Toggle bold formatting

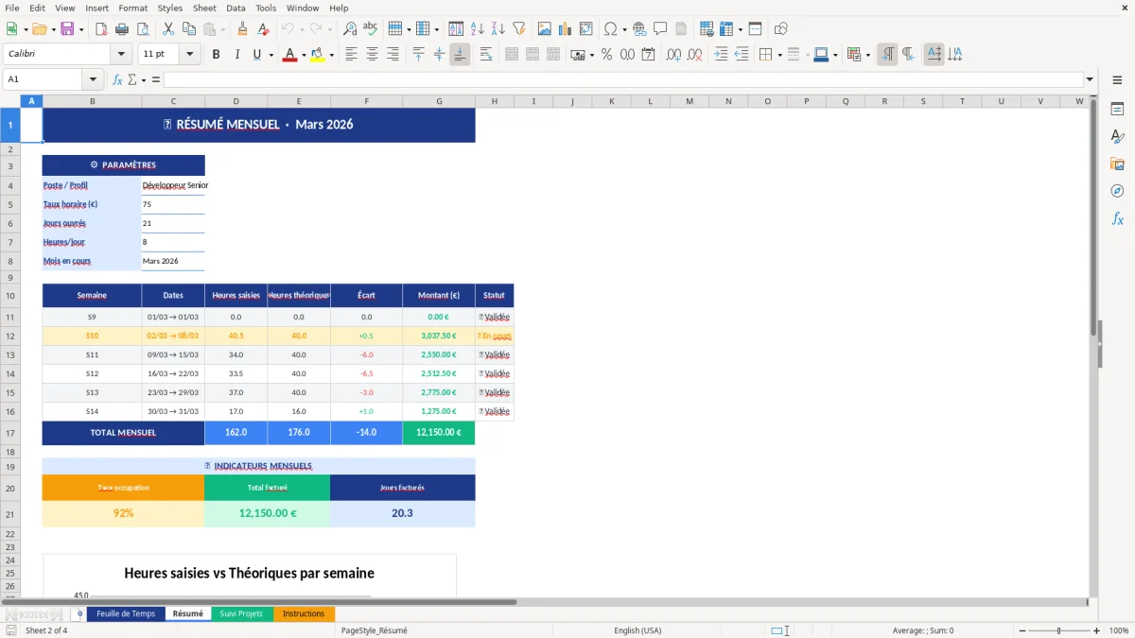216,54
